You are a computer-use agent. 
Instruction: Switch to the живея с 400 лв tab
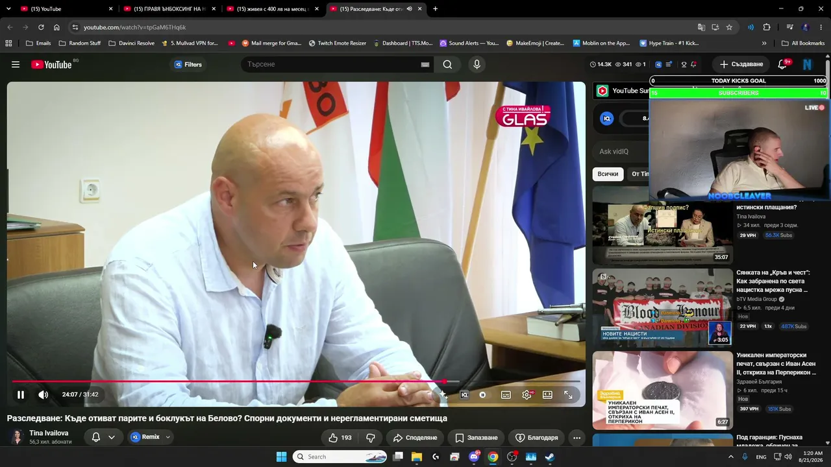point(272,9)
